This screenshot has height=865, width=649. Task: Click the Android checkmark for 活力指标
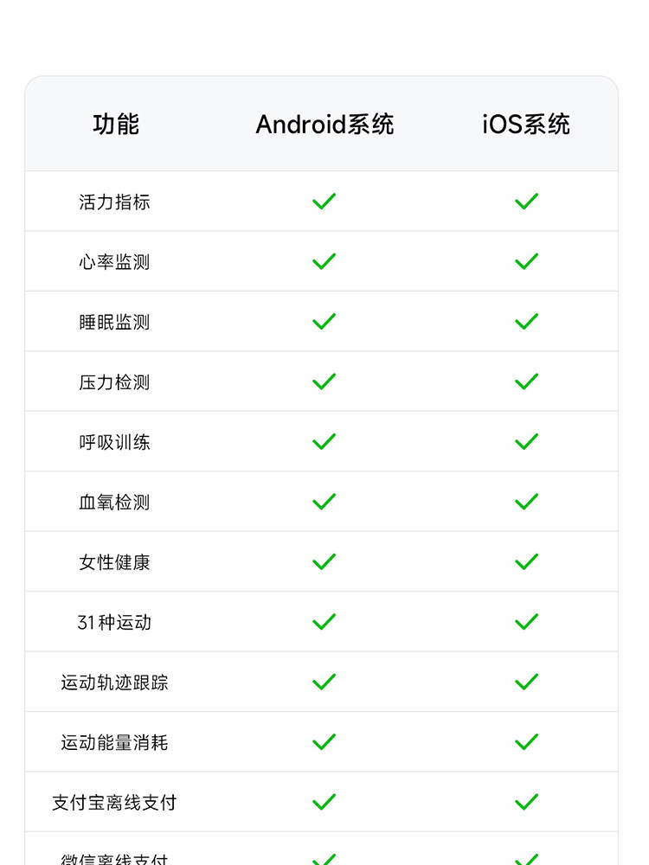(324, 202)
